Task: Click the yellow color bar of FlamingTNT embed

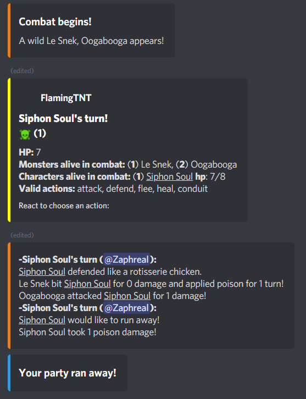Action: point(9,150)
